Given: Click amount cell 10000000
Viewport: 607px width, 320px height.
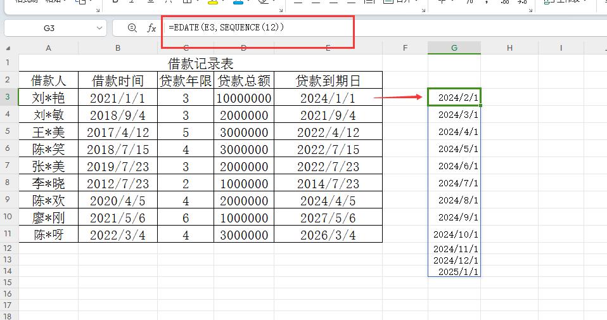Looking at the screenshot, I should (244, 98).
